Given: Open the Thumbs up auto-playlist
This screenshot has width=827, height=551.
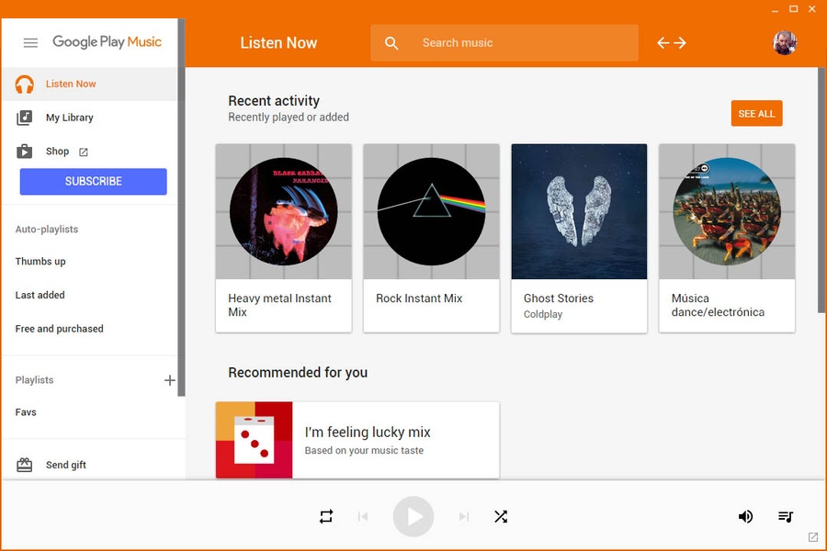Looking at the screenshot, I should pos(40,262).
